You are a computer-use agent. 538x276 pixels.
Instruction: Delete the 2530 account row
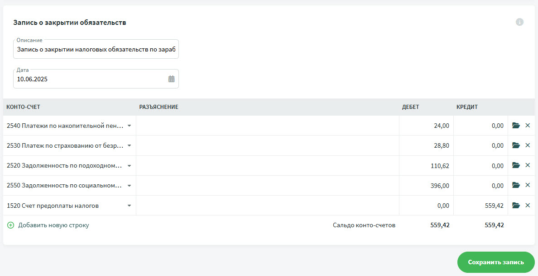[528, 145]
